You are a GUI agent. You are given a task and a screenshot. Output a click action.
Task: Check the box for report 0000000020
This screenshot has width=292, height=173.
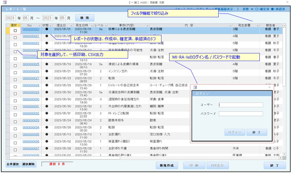pos(15,31)
